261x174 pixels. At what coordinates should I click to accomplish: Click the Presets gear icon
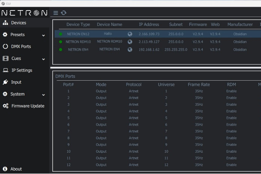click(5, 34)
